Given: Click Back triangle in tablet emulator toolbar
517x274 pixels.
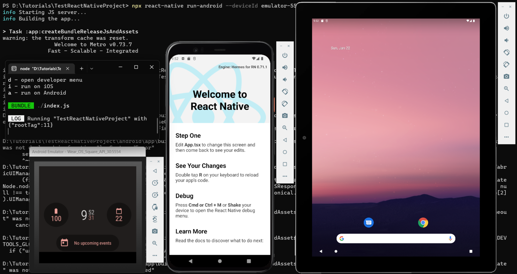Looking at the screenshot, I should click(x=506, y=101).
